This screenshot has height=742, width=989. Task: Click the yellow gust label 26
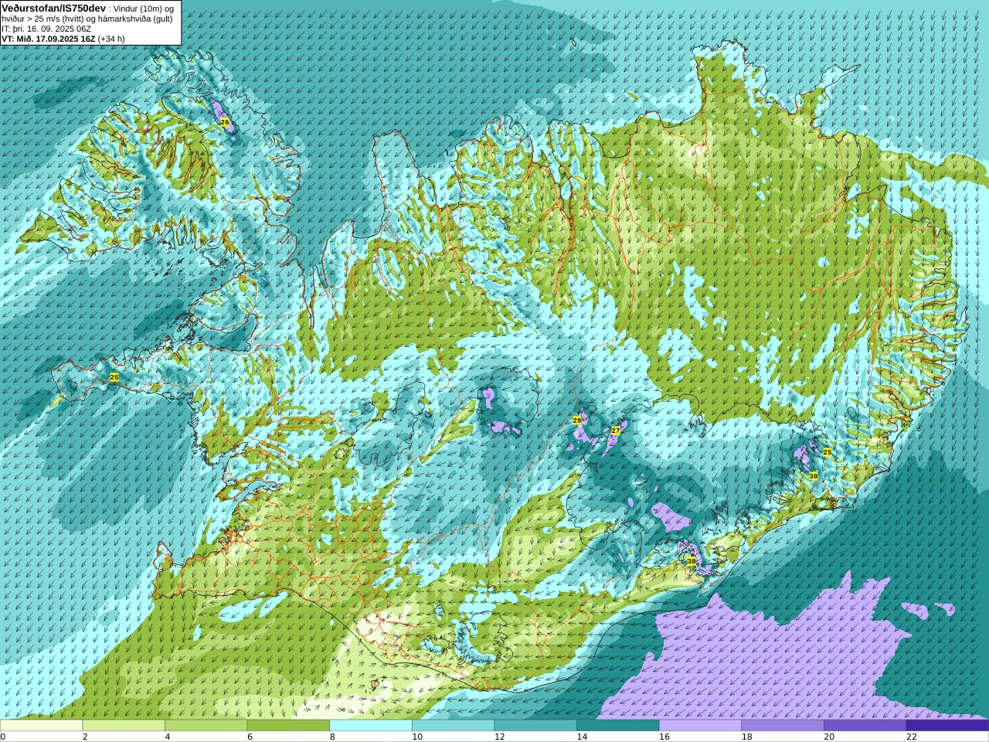(225, 122)
